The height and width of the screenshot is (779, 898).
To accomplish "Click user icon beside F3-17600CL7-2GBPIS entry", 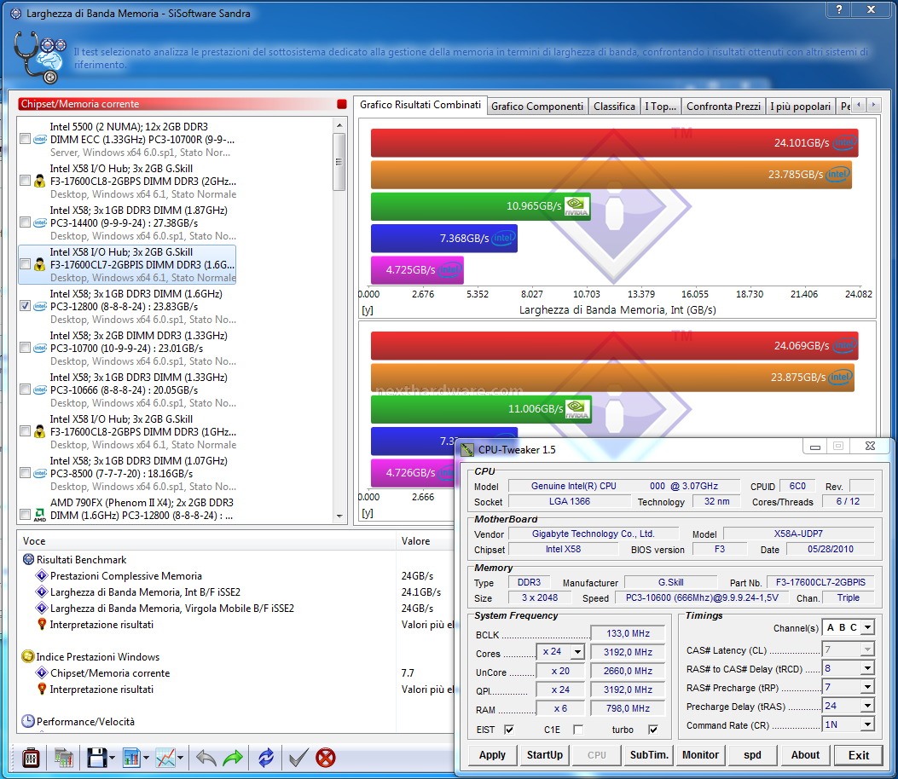I will [39, 264].
